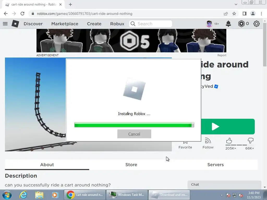Click the search magnifier icon
This screenshot has width=267, height=200.
[133, 24]
